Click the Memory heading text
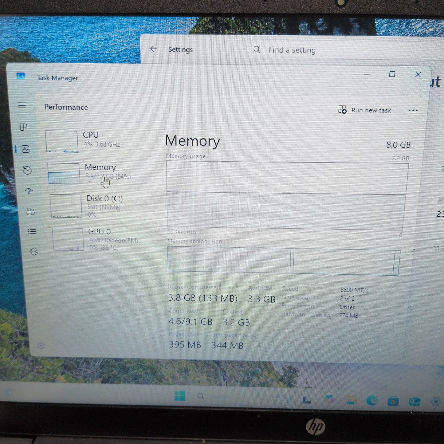Image resolution: width=444 pixels, height=444 pixels. coord(192,141)
